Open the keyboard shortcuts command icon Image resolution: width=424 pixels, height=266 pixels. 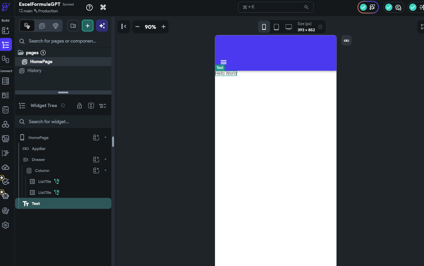tap(103, 8)
